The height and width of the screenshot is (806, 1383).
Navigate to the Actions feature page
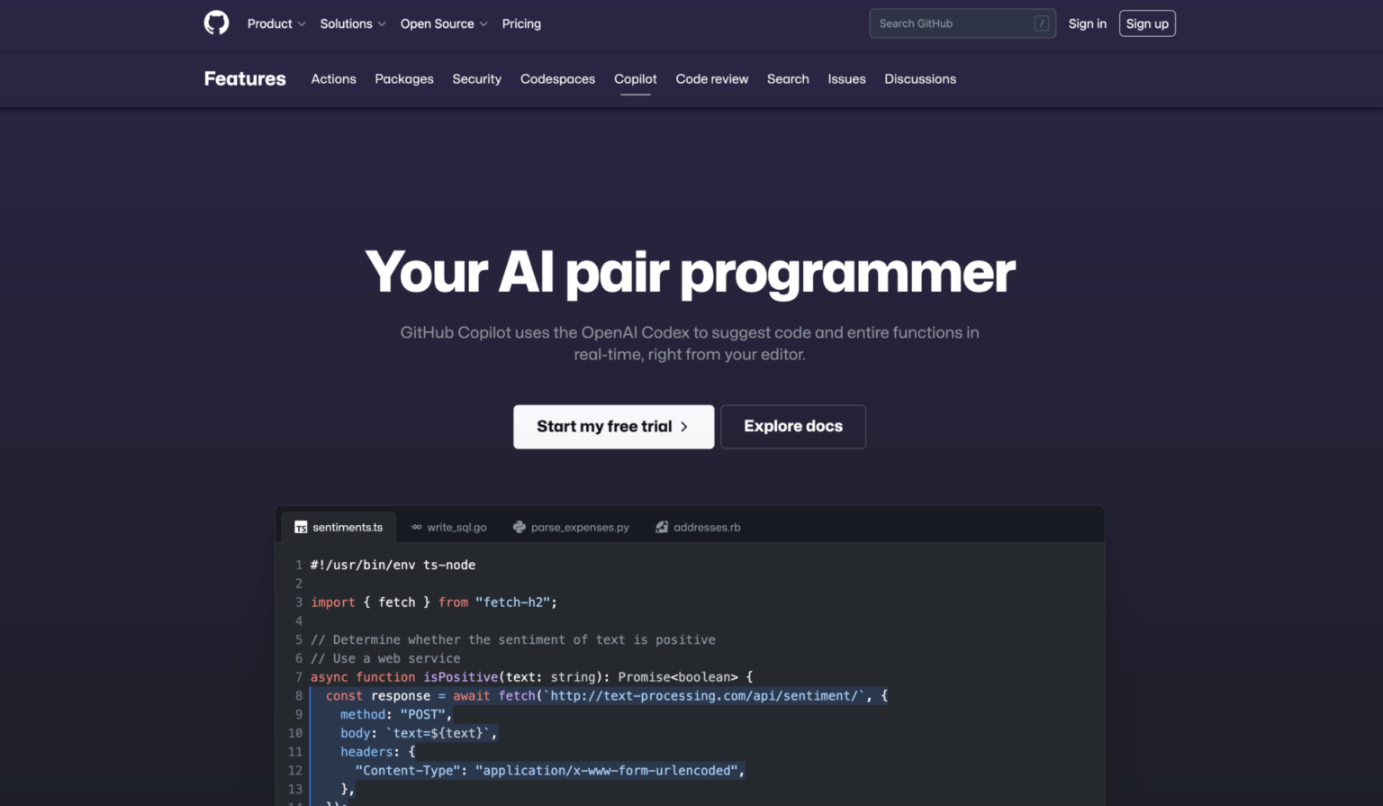click(333, 79)
